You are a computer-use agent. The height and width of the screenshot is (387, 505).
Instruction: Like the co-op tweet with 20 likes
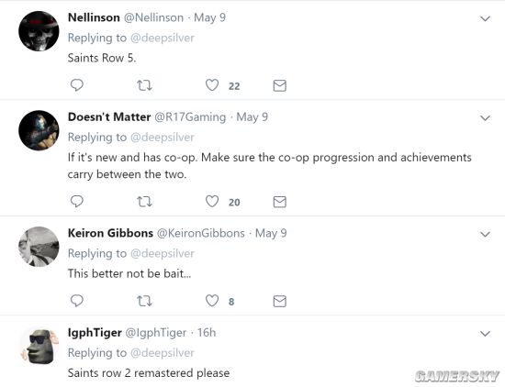(x=212, y=202)
